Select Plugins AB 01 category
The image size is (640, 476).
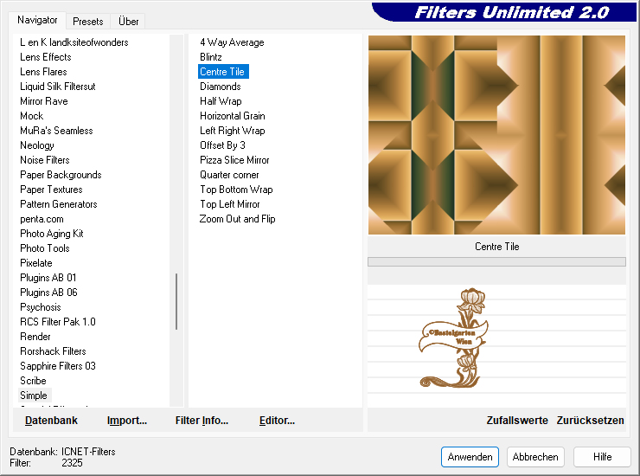tap(48, 278)
